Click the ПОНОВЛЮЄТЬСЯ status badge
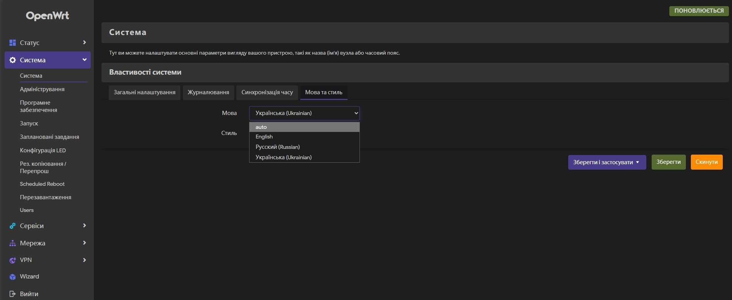This screenshot has width=732, height=300. 699,11
